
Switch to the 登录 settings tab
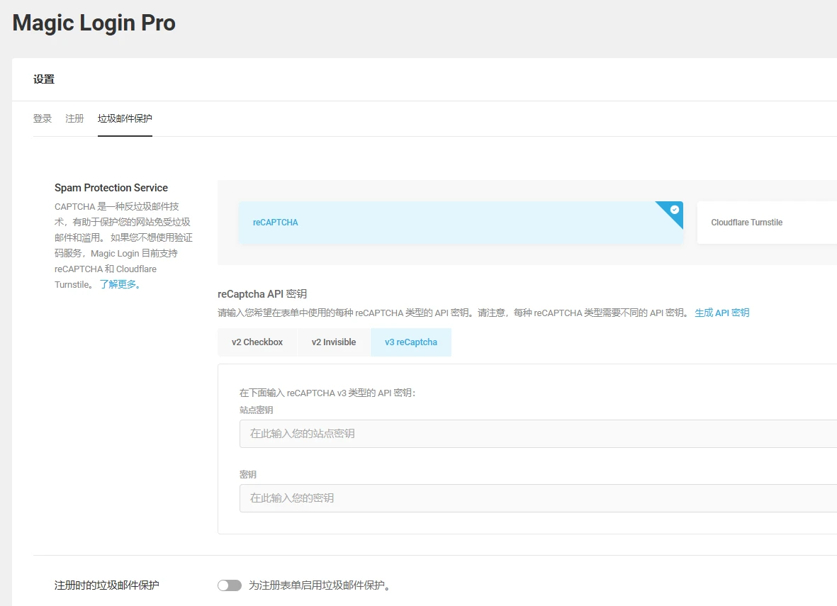tap(42, 118)
